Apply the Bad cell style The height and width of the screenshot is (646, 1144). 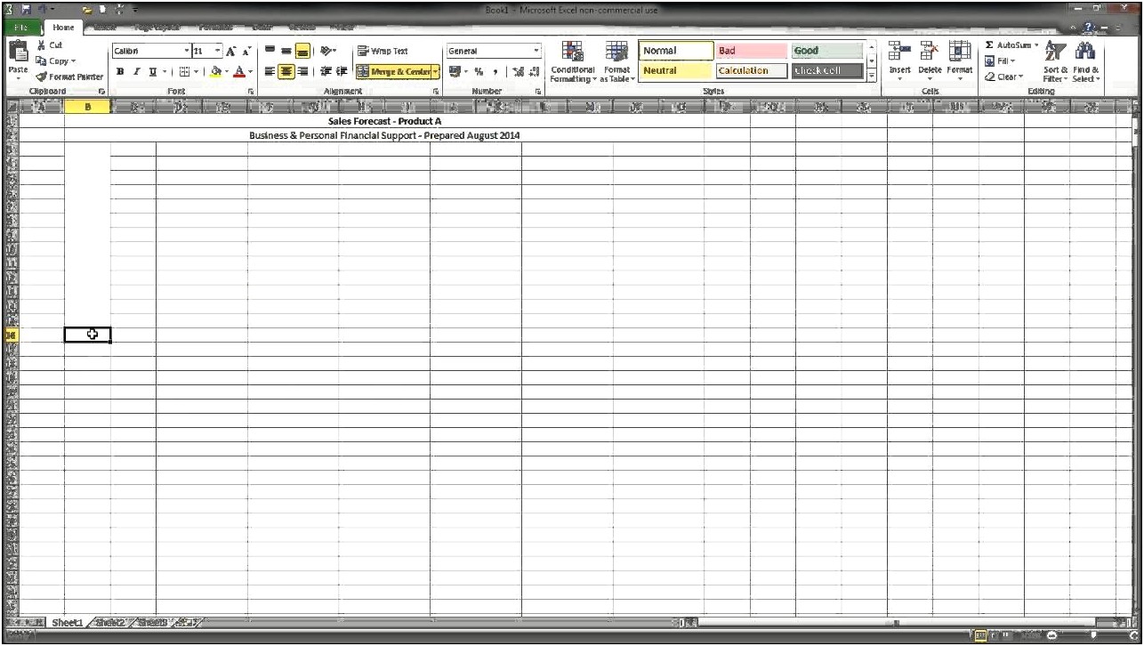tap(752, 52)
